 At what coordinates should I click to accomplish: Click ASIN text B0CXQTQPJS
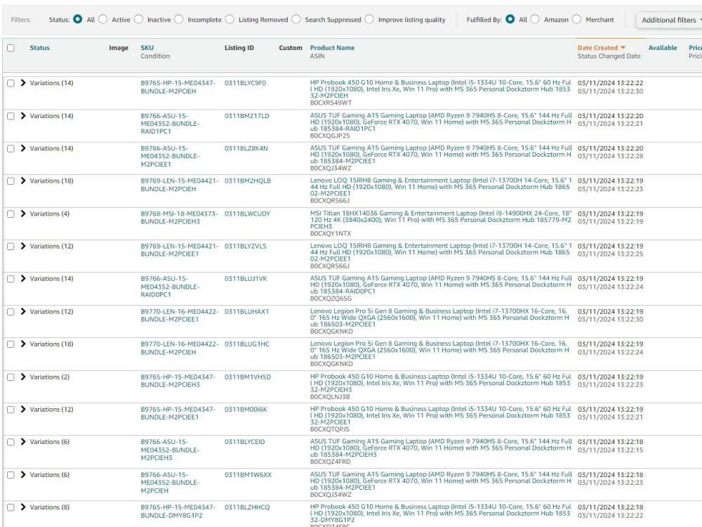330,429
